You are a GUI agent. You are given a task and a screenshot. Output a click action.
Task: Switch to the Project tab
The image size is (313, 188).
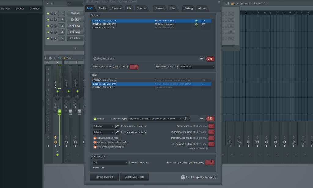tap(160, 8)
